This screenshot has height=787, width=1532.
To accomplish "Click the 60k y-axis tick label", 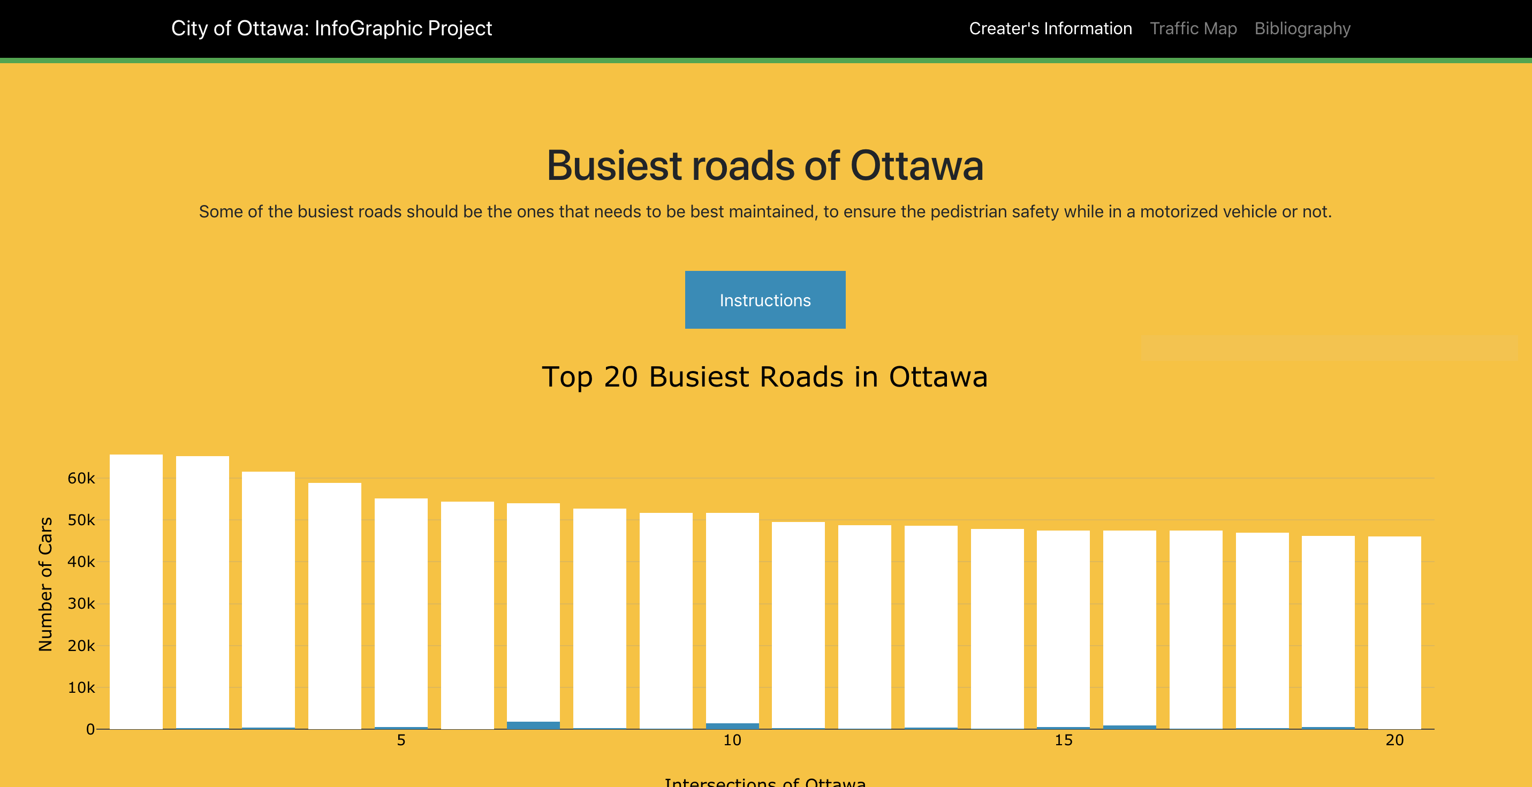I will click(81, 478).
